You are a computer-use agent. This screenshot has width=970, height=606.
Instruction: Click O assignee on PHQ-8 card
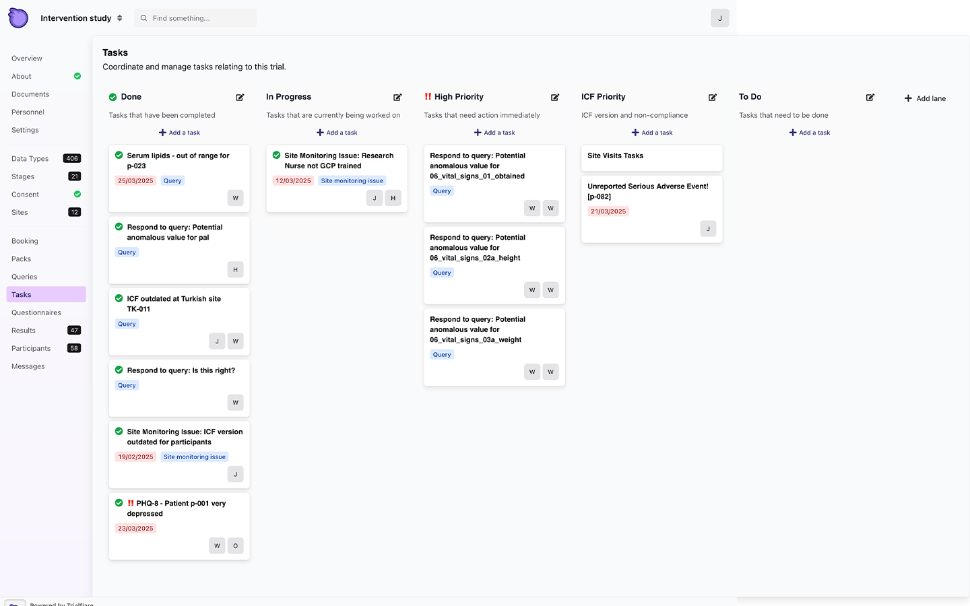[x=235, y=546]
